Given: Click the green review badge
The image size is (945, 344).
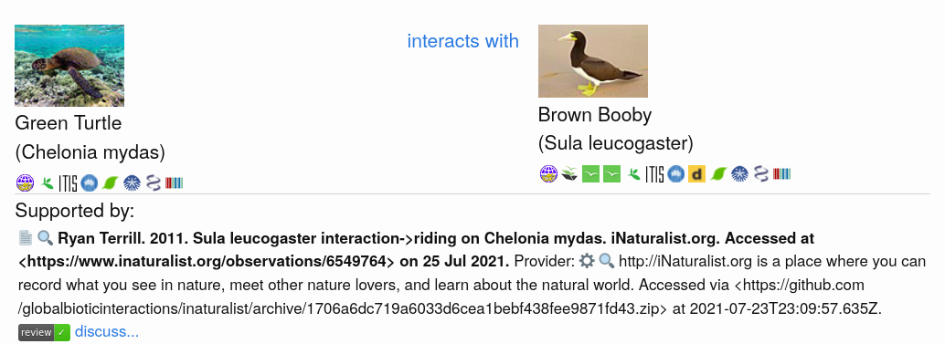Looking at the screenshot, I should point(44,332).
